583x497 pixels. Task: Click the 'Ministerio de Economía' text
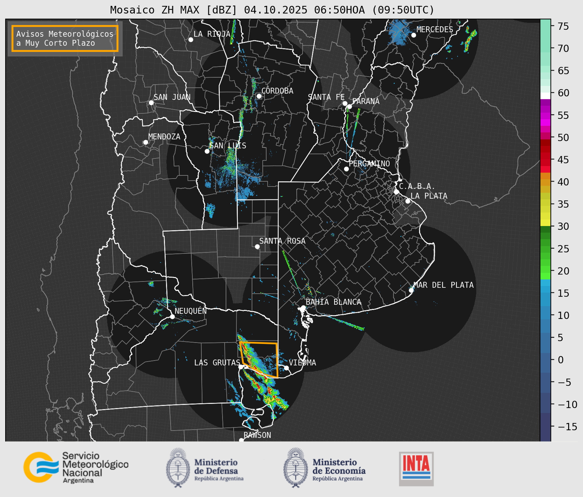[339, 467]
